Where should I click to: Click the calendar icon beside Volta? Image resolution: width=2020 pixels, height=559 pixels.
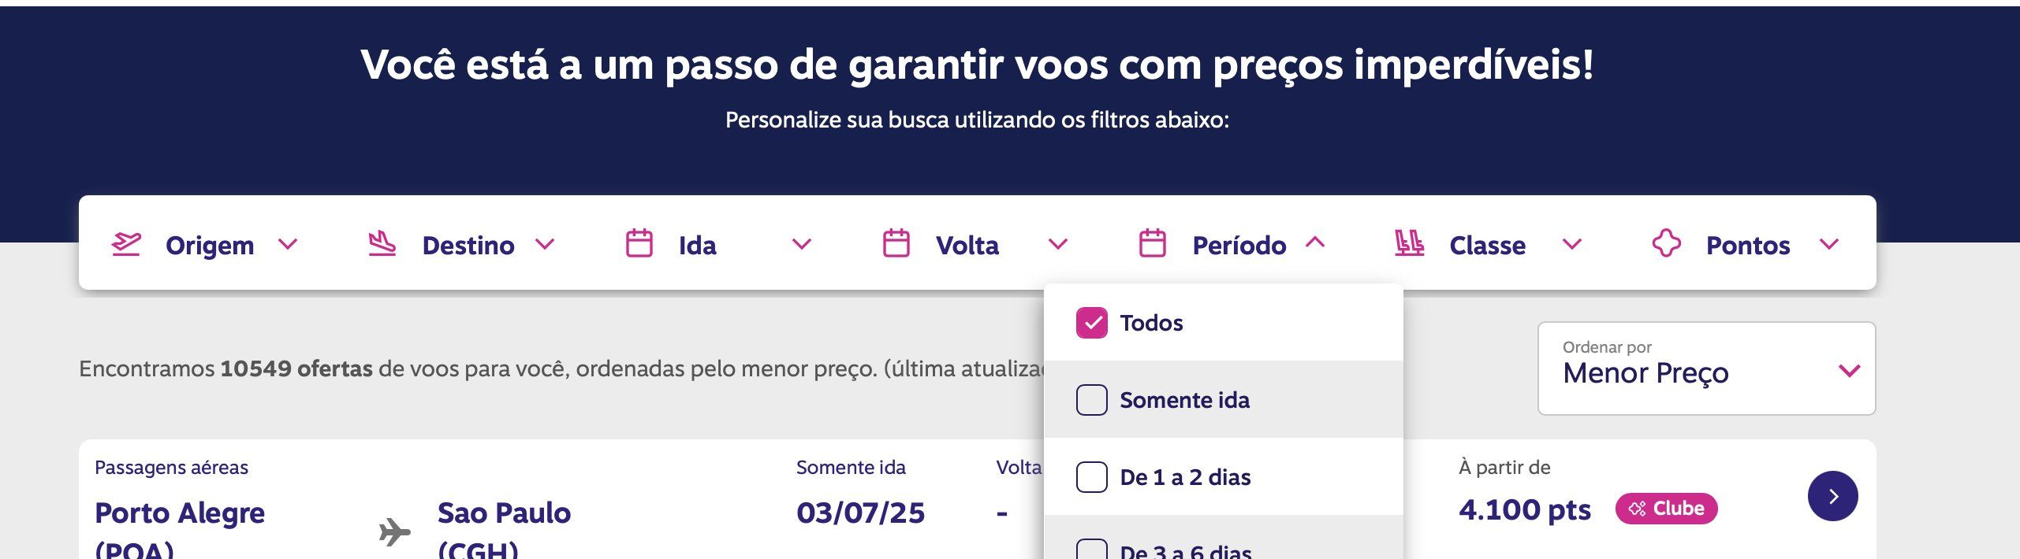[x=896, y=244]
